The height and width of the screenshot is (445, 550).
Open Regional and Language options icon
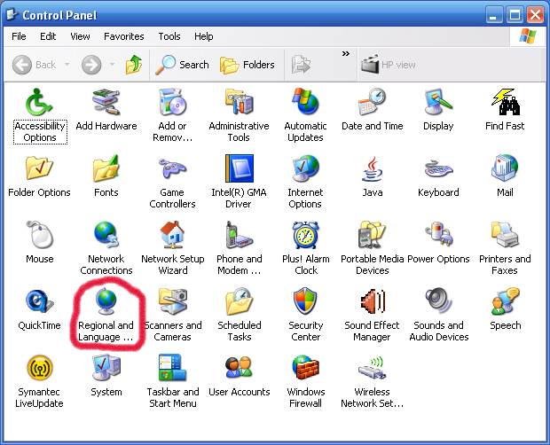pyautogui.click(x=106, y=301)
